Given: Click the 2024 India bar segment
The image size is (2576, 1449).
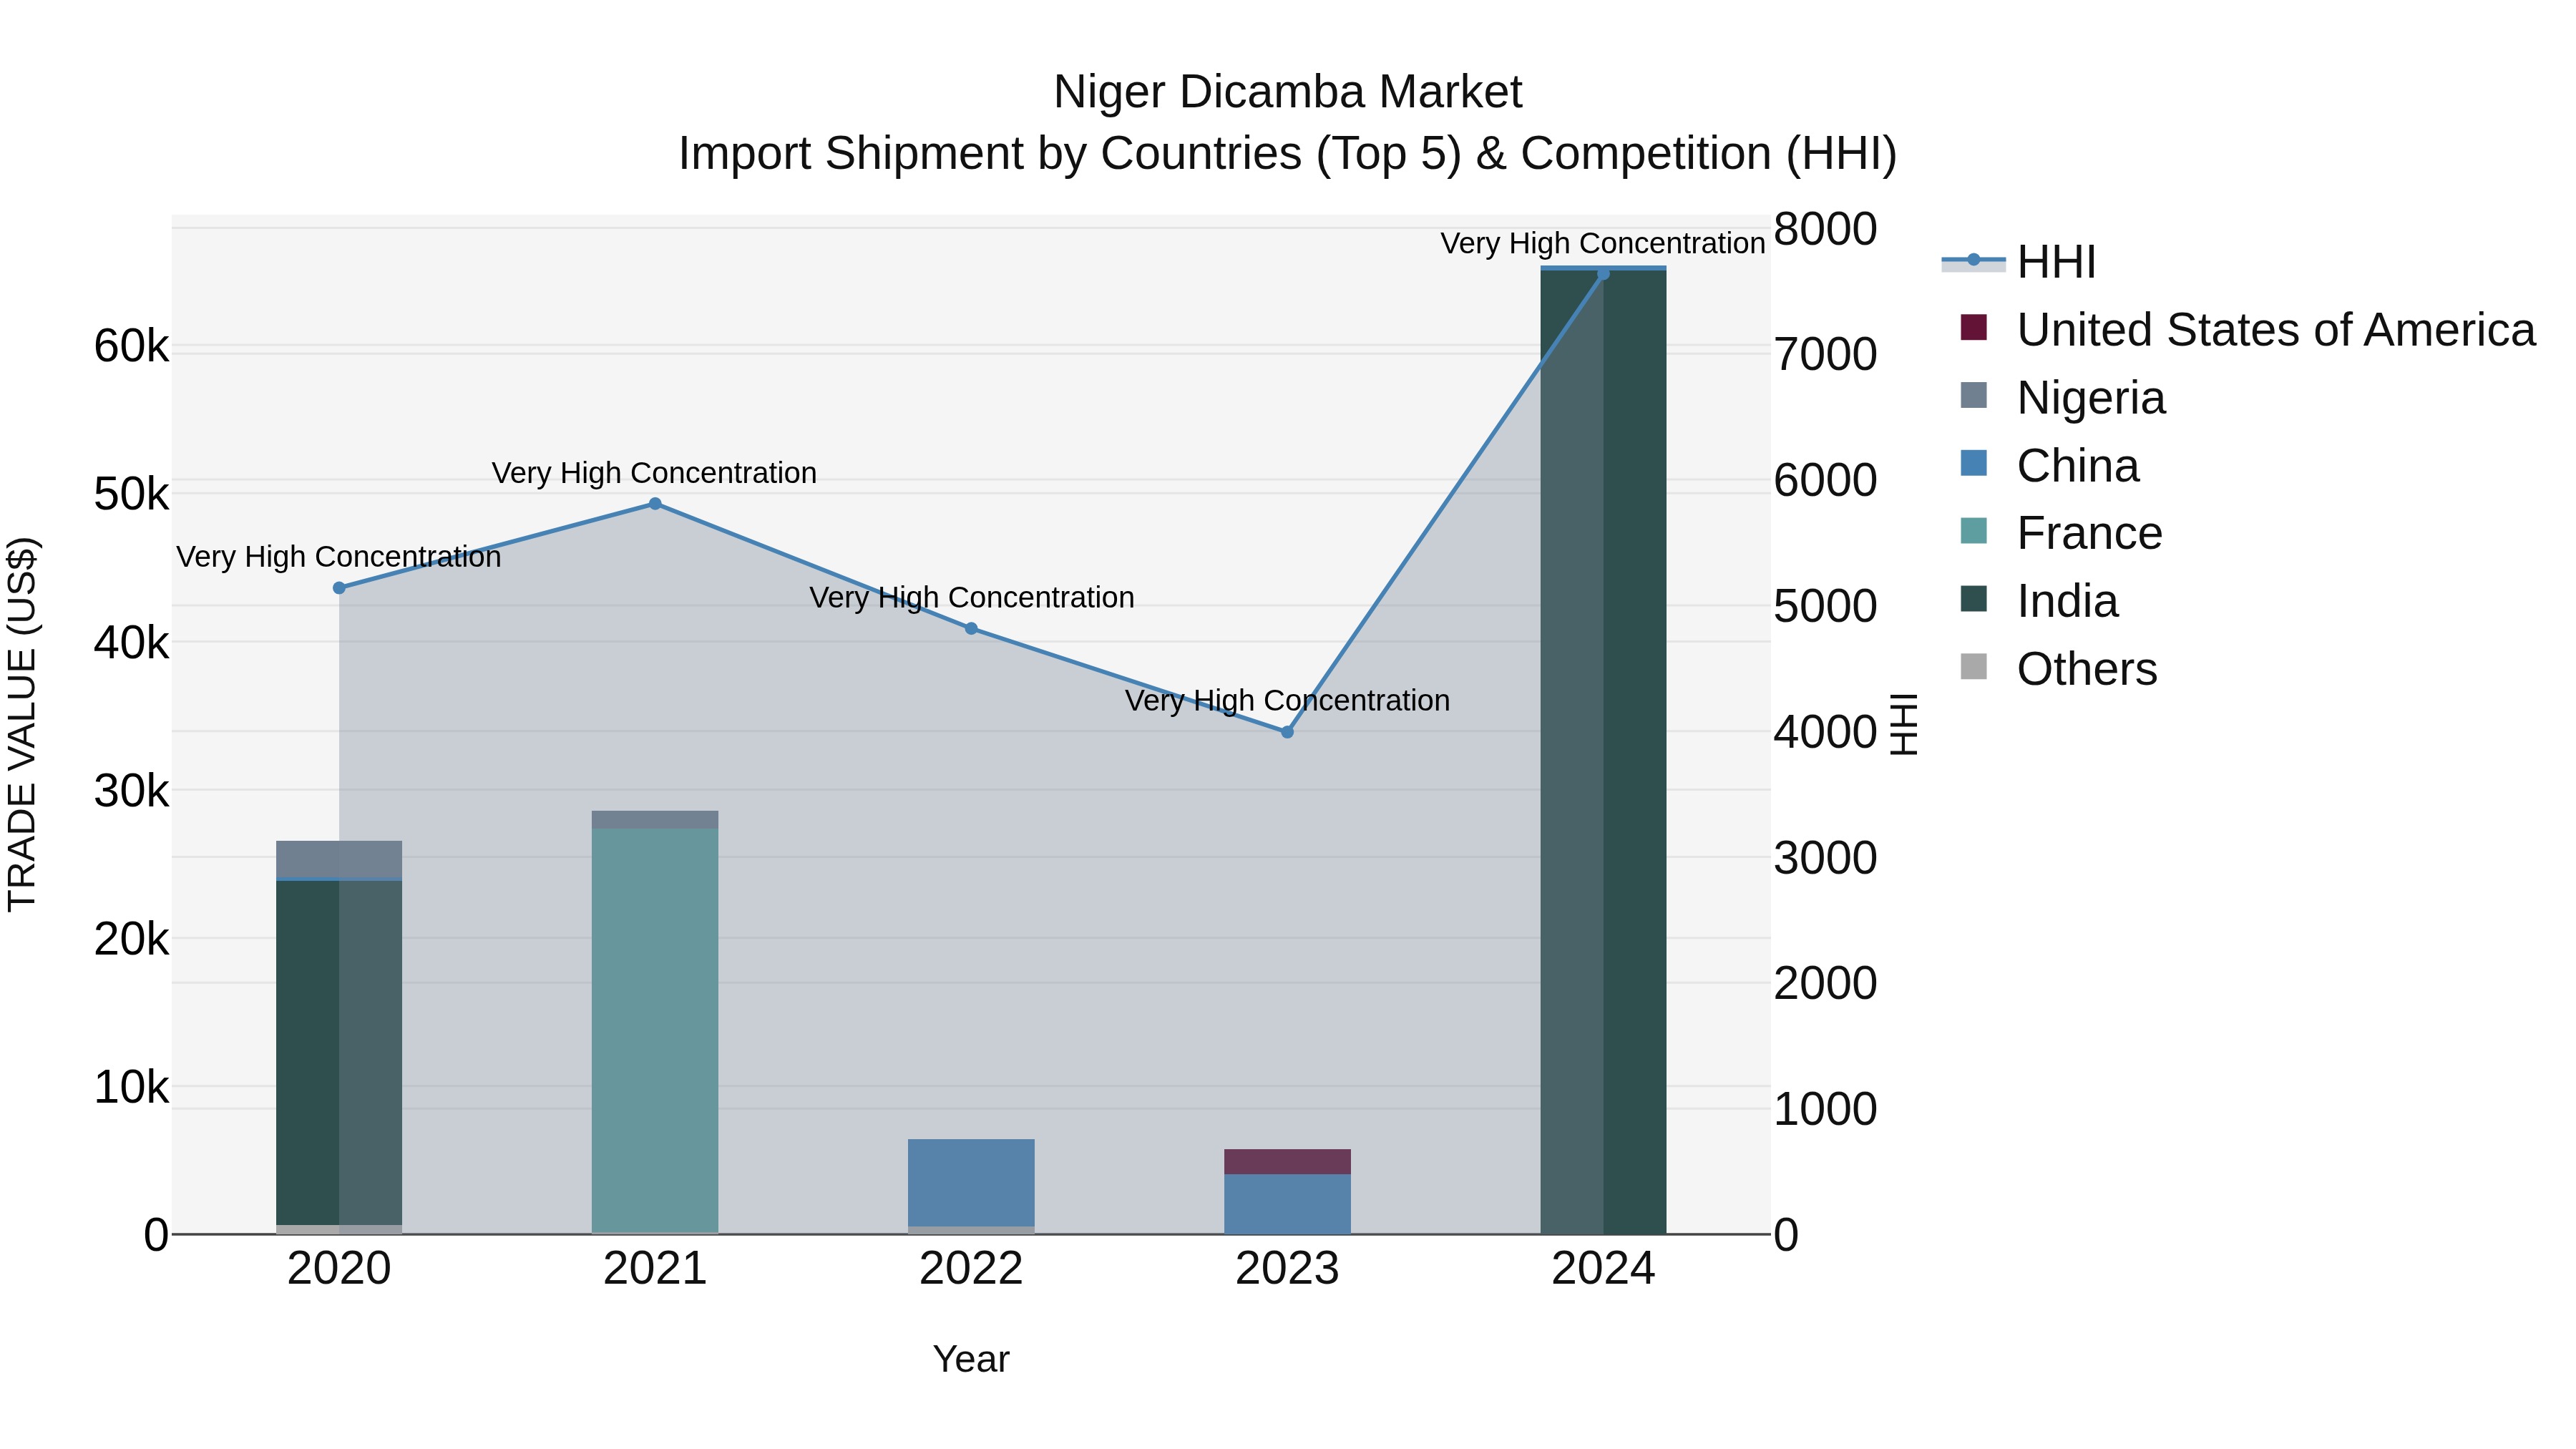Looking at the screenshot, I should pos(1603,752).
